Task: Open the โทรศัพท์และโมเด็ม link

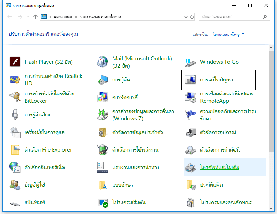Action: pos(219,167)
